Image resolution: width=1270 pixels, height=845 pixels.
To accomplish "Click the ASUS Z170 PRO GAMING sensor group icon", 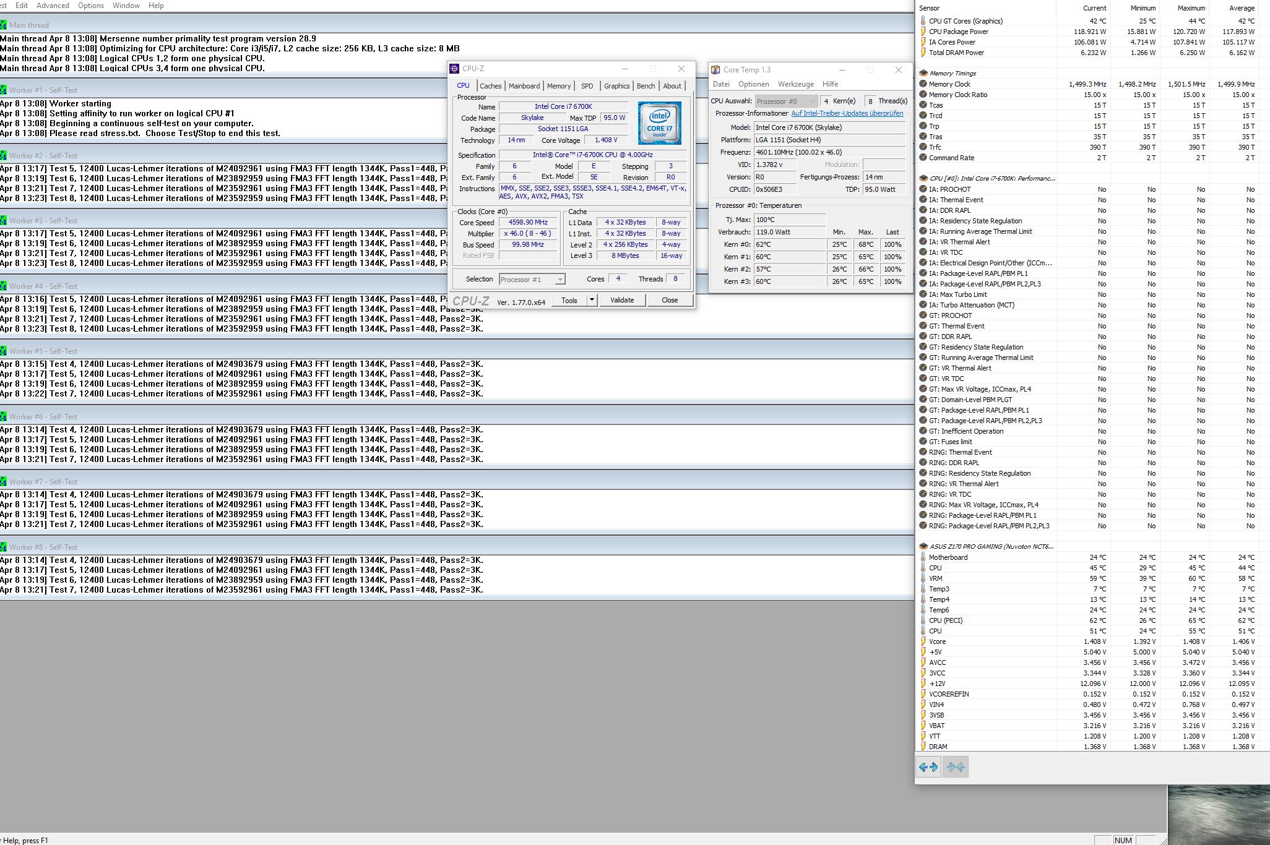I will click(923, 546).
